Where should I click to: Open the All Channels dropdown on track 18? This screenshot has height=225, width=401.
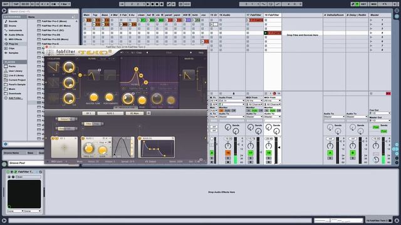click(273, 104)
